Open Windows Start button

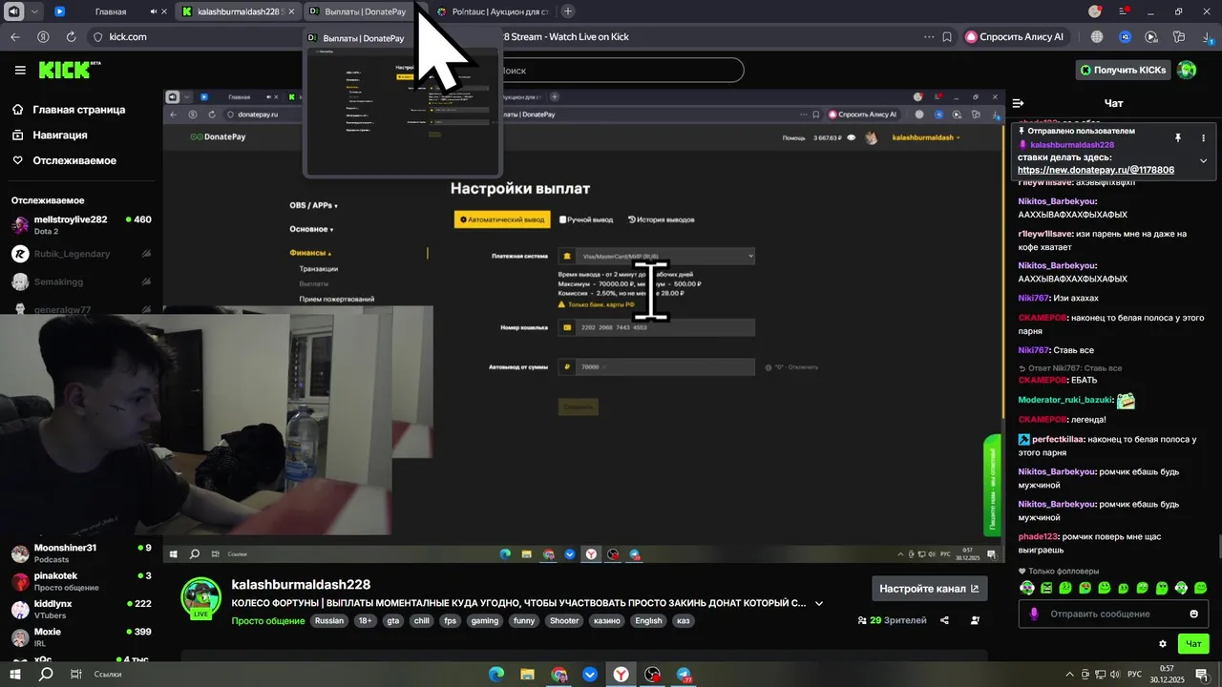(x=16, y=675)
